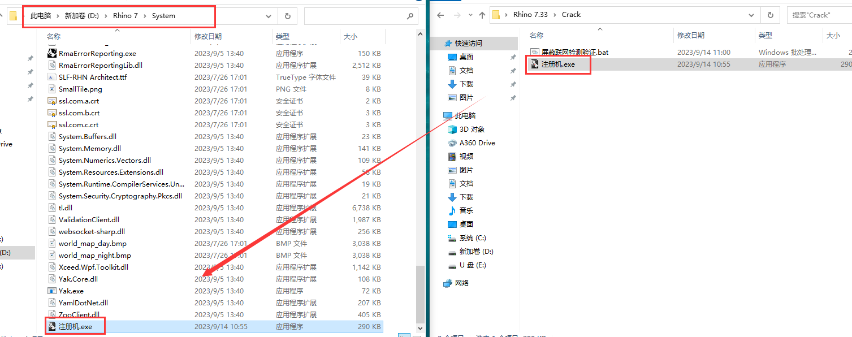Select 新加卷 (D:) in navigation tree
Screen dimensions: 852x337
[x=476, y=252]
